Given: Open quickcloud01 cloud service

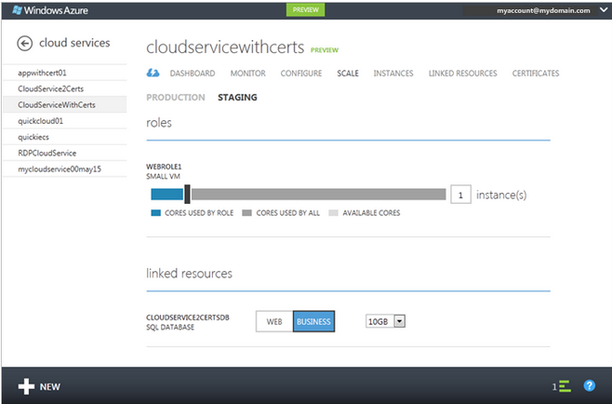Looking at the screenshot, I should [65, 121].
